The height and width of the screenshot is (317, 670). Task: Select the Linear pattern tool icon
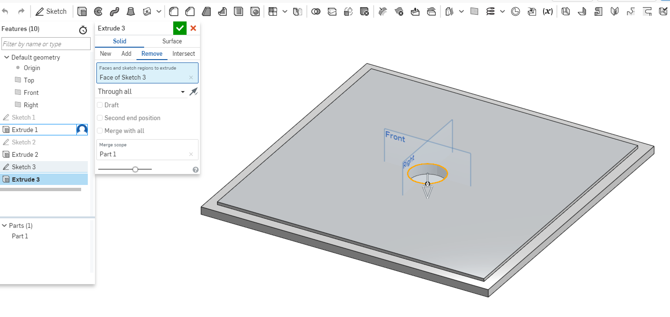pyautogui.click(x=273, y=11)
